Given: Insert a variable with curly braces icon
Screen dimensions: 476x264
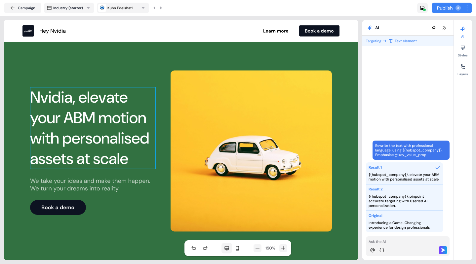Looking at the screenshot, I should tap(382, 250).
